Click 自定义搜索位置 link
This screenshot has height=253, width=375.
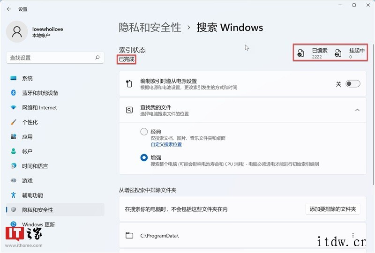(x=166, y=144)
